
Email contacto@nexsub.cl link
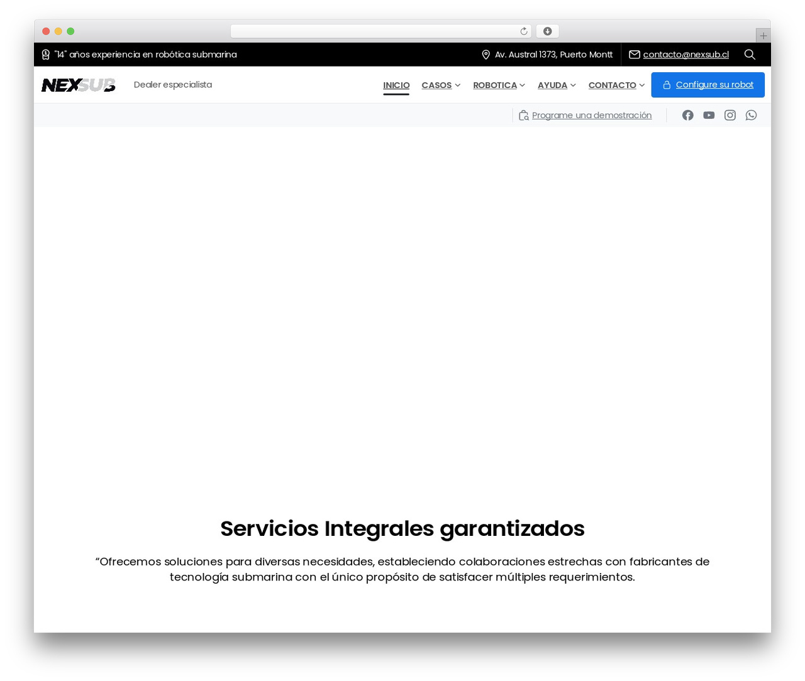click(x=686, y=55)
